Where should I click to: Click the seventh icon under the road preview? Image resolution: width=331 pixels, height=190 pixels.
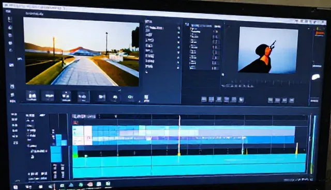[130, 97]
